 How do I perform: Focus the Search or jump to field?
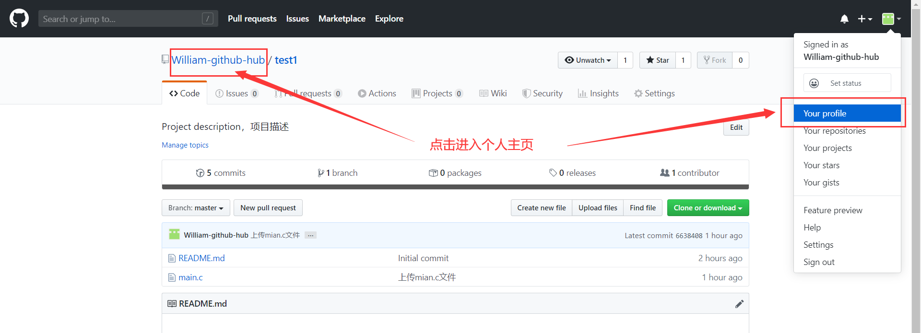tap(128, 19)
